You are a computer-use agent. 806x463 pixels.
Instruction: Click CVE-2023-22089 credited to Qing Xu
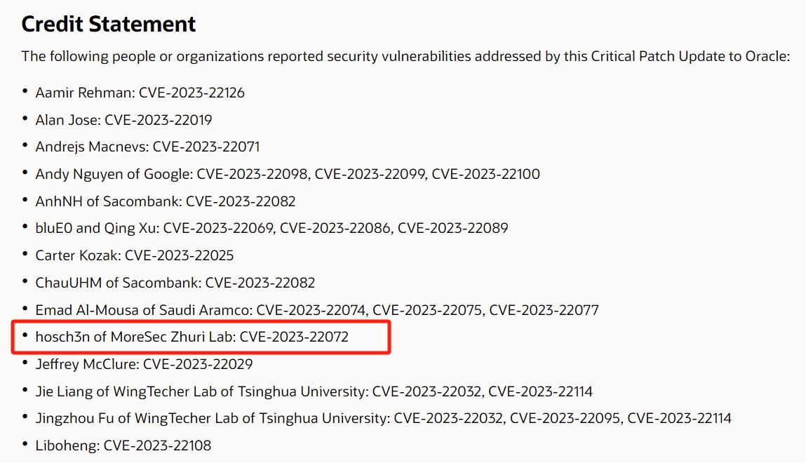pos(453,228)
